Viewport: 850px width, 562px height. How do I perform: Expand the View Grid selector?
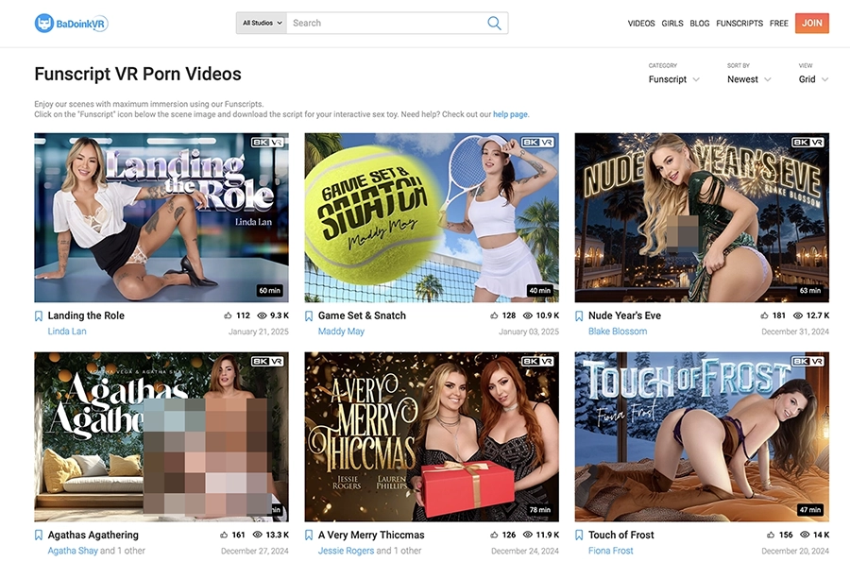click(x=813, y=79)
